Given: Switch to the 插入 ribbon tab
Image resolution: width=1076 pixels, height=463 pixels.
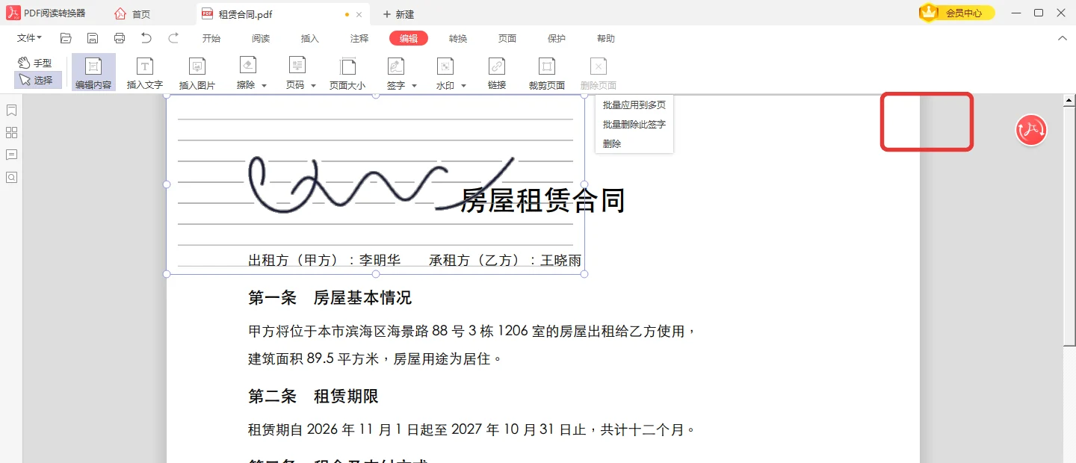Looking at the screenshot, I should (310, 39).
